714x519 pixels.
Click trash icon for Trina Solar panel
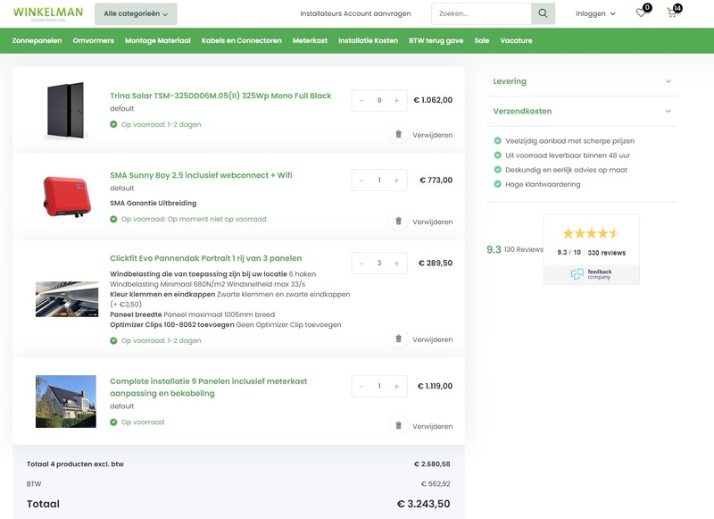coord(398,134)
